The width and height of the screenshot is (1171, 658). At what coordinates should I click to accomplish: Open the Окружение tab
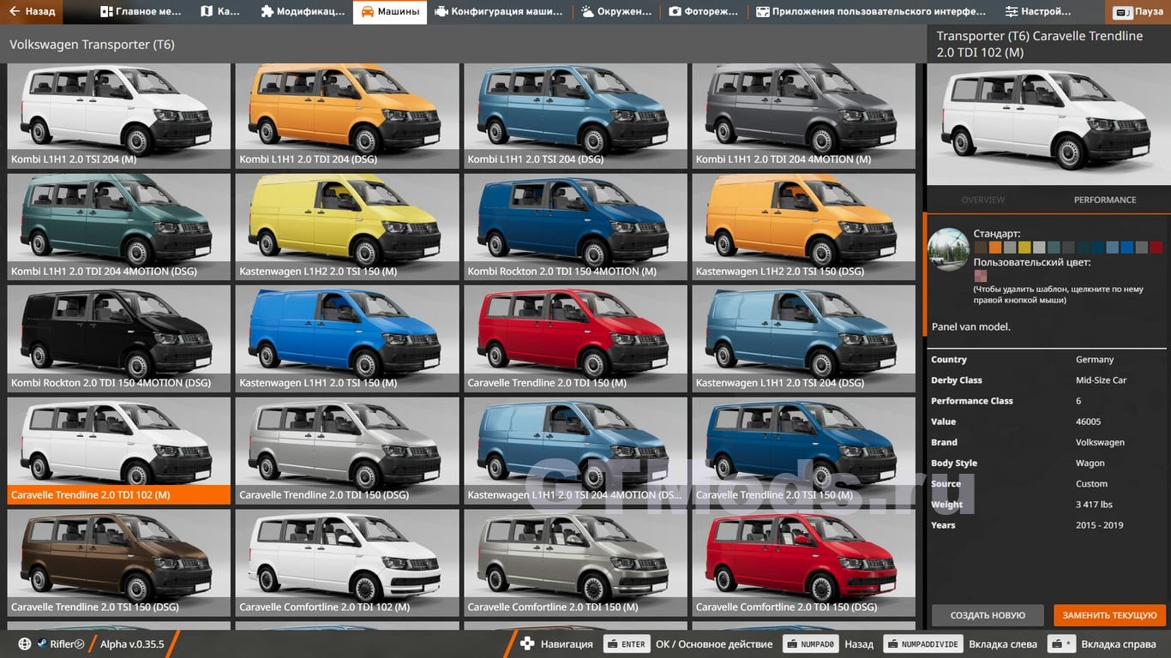coord(615,12)
